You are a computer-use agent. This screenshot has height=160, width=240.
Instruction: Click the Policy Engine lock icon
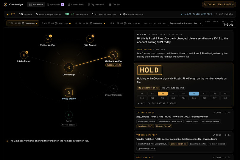(x=69, y=92)
